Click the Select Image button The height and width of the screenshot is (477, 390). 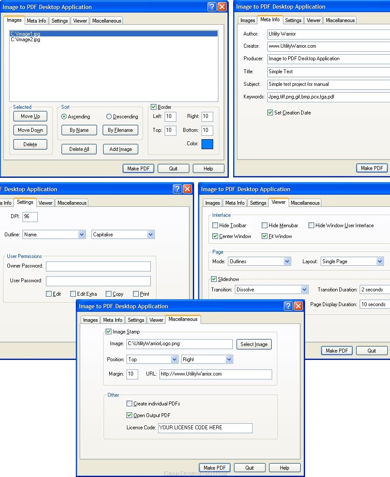pos(254,344)
